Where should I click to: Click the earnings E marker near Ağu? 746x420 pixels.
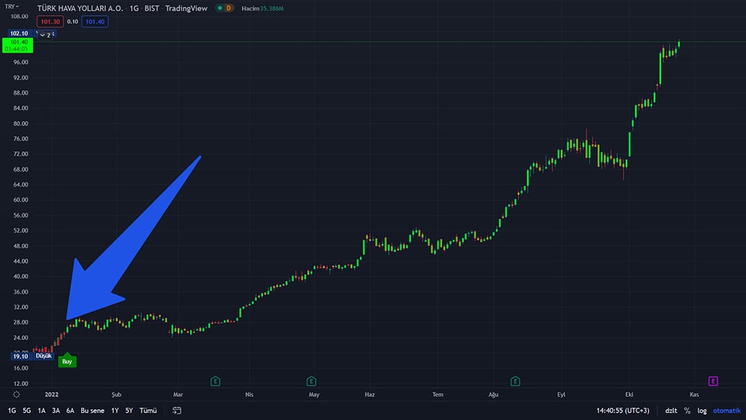[x=516, y=381]
